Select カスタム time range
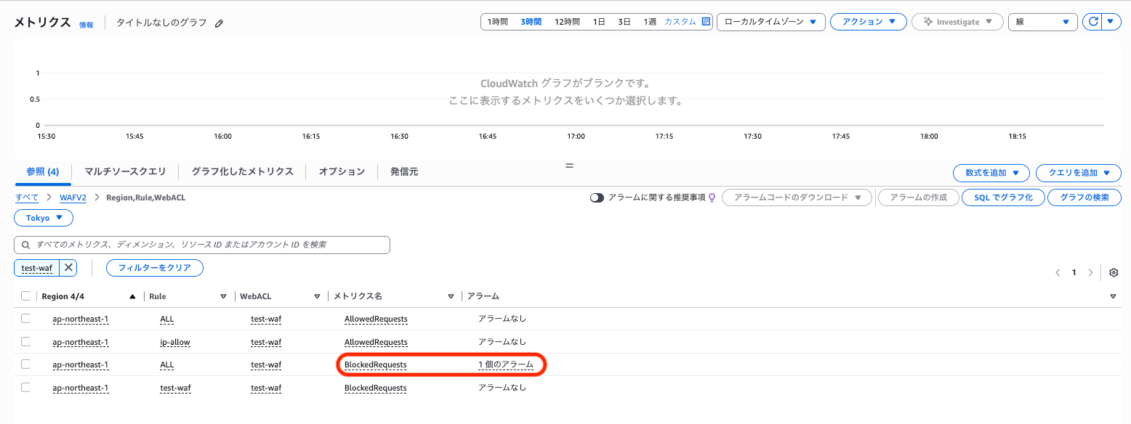 [680, 22]
